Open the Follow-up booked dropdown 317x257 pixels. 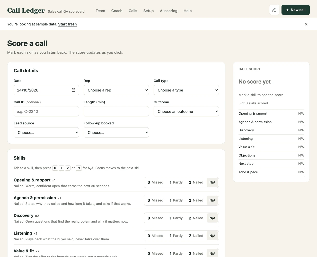(x=116, y=132)
